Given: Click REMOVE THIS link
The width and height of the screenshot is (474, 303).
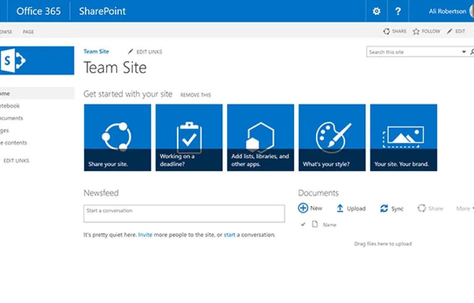Looking at the screenshot, I should pyautogui.click(x=195, y=95).
